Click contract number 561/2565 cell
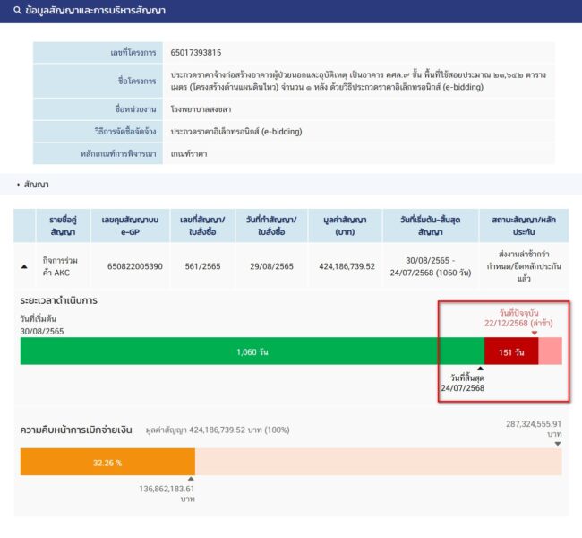 pos(199,267)
